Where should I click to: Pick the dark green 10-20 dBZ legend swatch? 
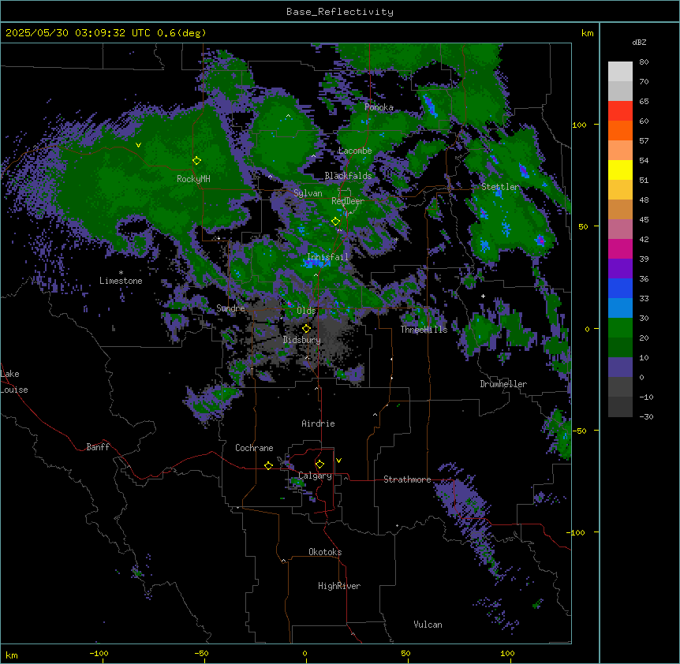(620, 348)
